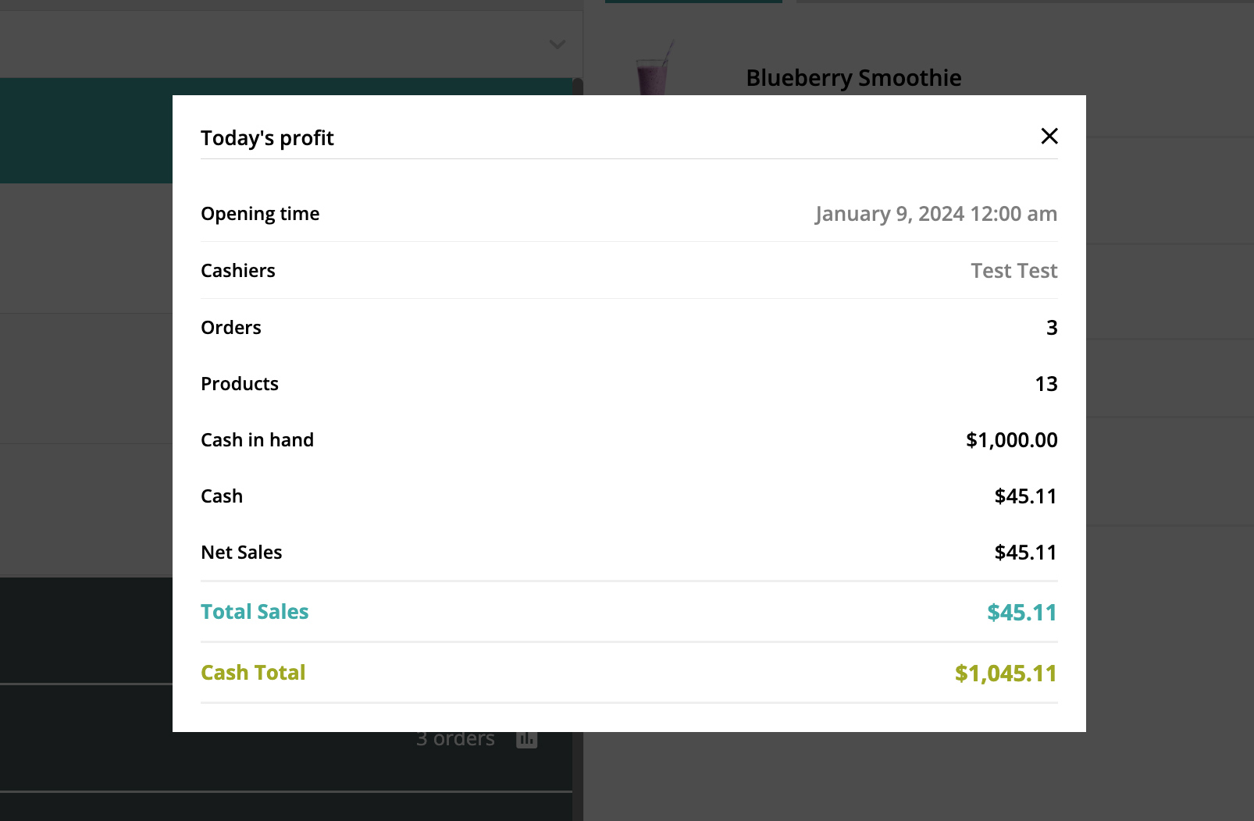Click the Today's profit dialog title
Screen dimensions: 1254x821
(x=267, y=138)
